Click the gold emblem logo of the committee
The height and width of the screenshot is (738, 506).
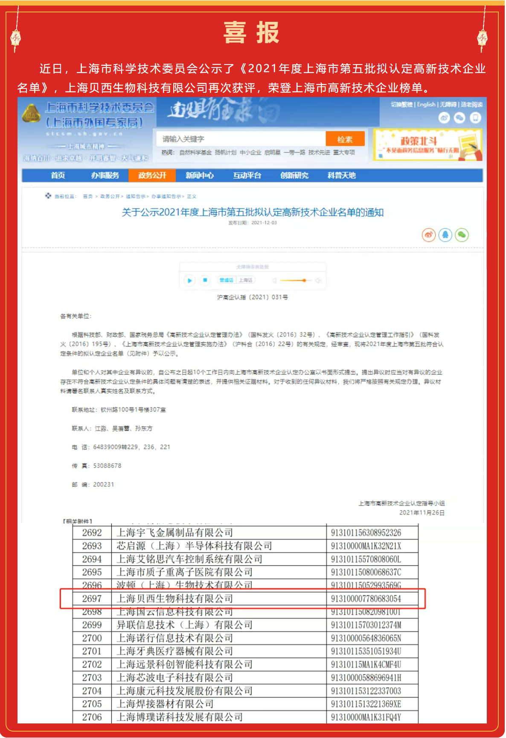pos(31,114)
